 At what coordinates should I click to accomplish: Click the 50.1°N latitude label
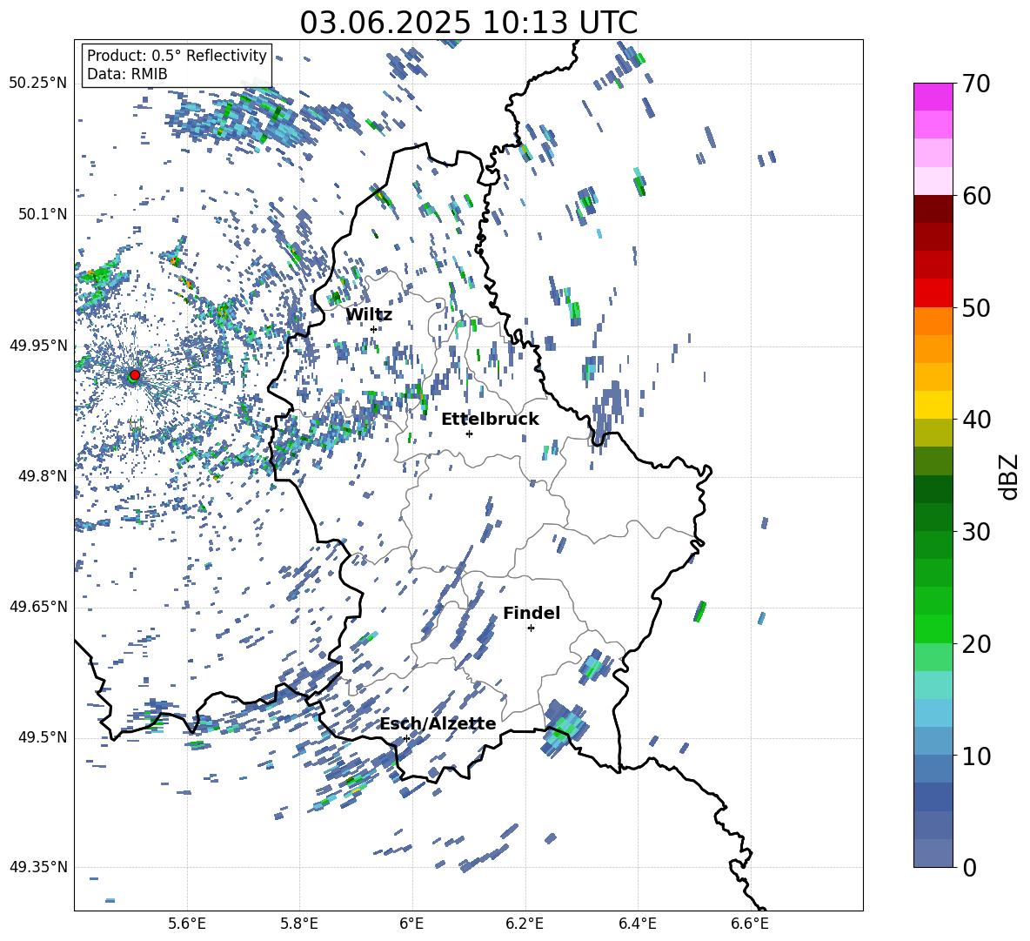tap(42, 215)
